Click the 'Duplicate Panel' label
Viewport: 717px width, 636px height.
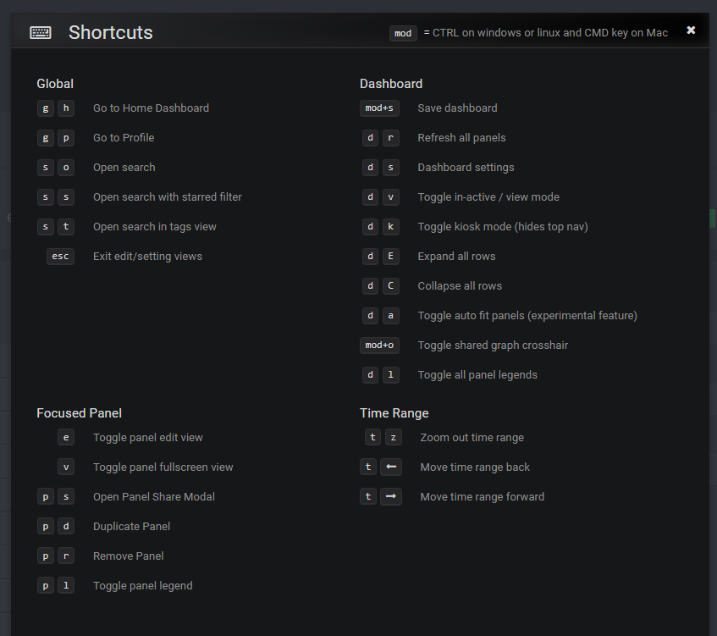(x=131, y=527)
